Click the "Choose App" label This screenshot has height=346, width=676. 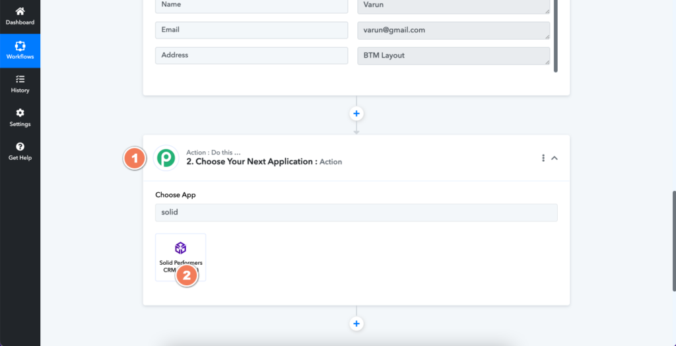(176, 195)
